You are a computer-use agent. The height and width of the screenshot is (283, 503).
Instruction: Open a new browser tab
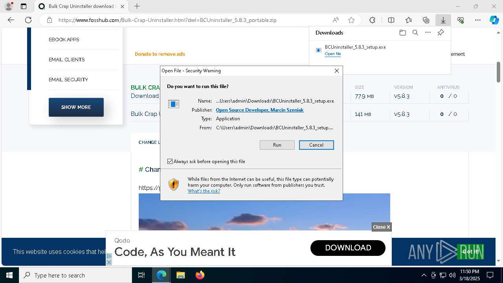click(137, 6)
